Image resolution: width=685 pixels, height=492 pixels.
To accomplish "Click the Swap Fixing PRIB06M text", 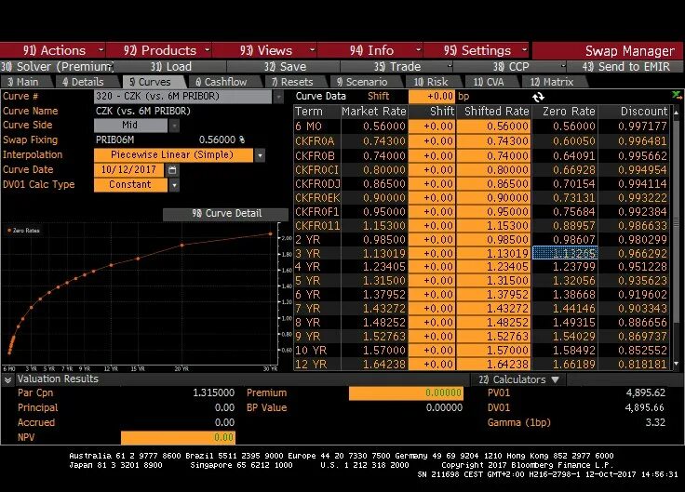I will click(114, 140).
